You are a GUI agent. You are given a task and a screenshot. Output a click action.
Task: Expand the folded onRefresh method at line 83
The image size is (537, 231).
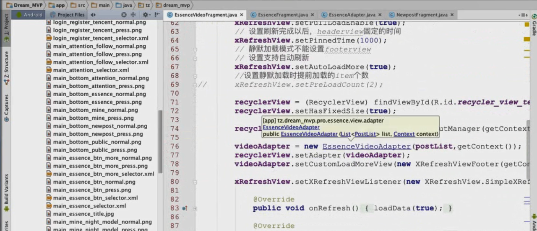pyautogui.click(x=195, y=208)
